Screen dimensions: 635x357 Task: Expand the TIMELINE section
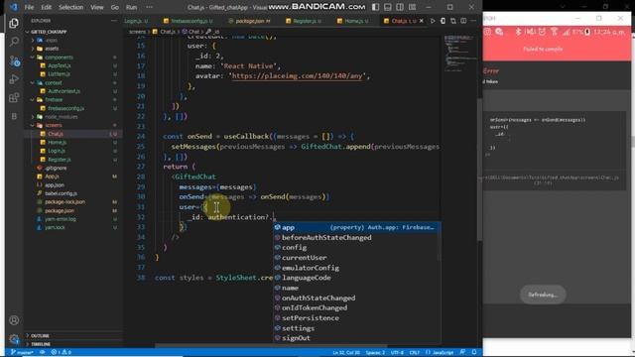[41, 344]
